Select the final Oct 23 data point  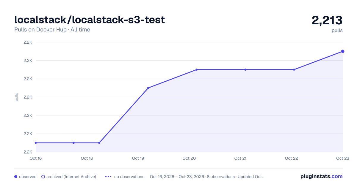click(x=343, y=51)
